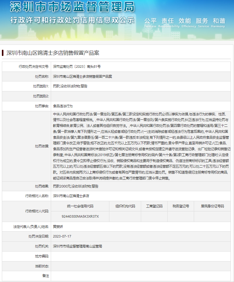
Task: Click the 处罚依据 legal basis paragraph
Action: point(142,146)
